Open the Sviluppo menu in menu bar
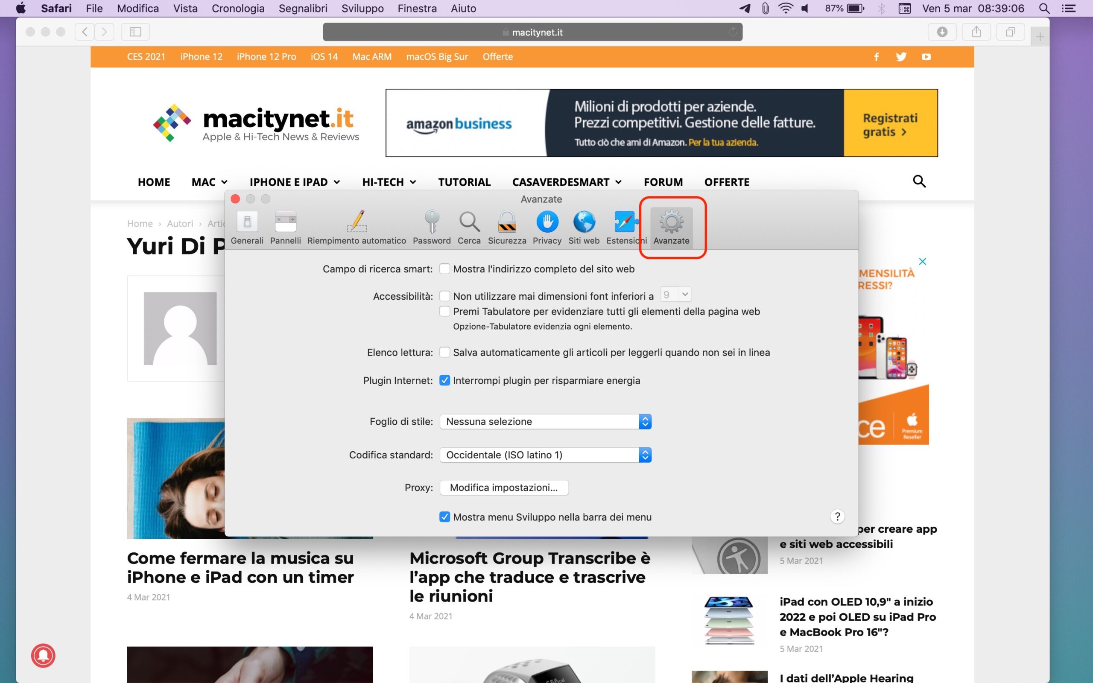 pyautogui.click(x=362, y=9)
